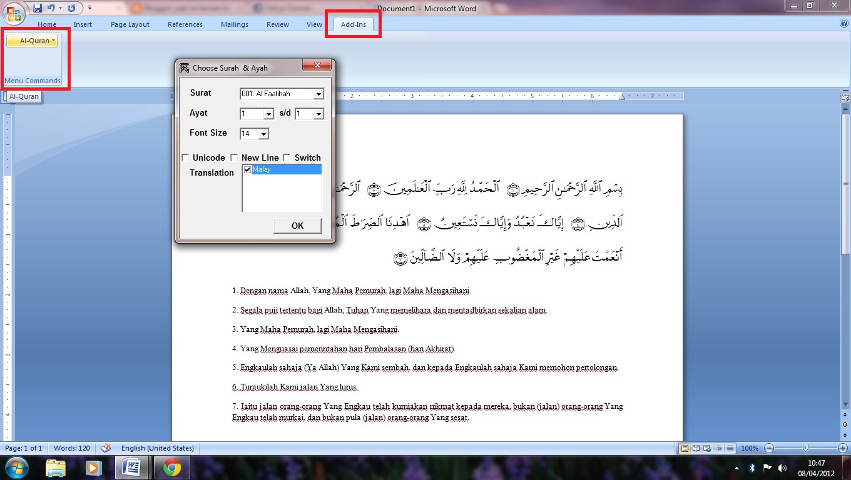Click the Show Desktop strip beside the clock

[x=847, y=467]
